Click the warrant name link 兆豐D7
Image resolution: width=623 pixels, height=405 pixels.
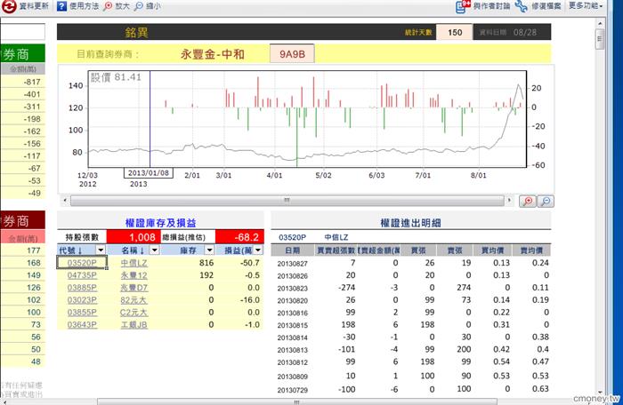[133, 288]
